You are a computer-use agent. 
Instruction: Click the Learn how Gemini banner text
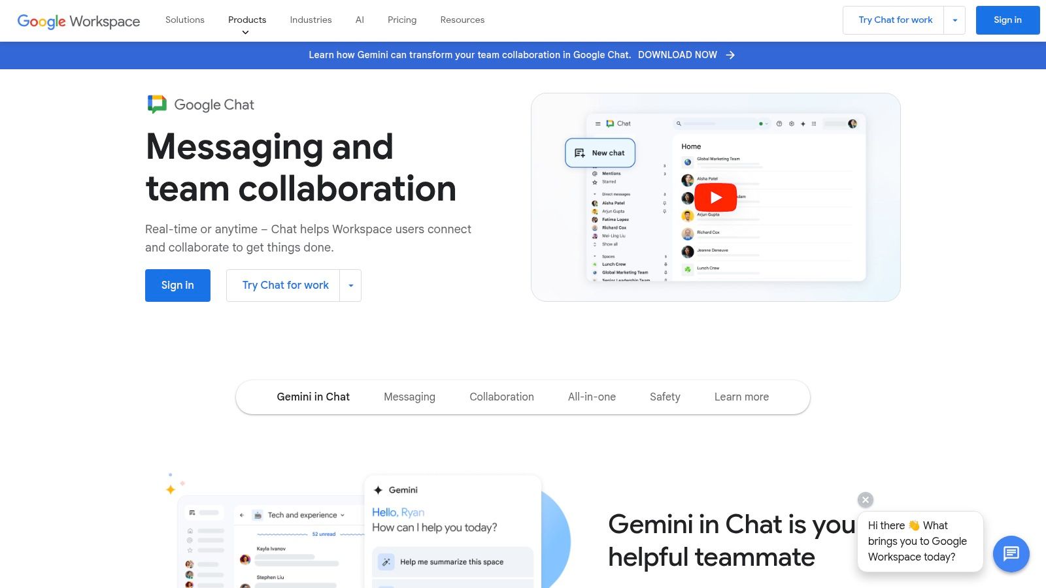click(469, 55)
